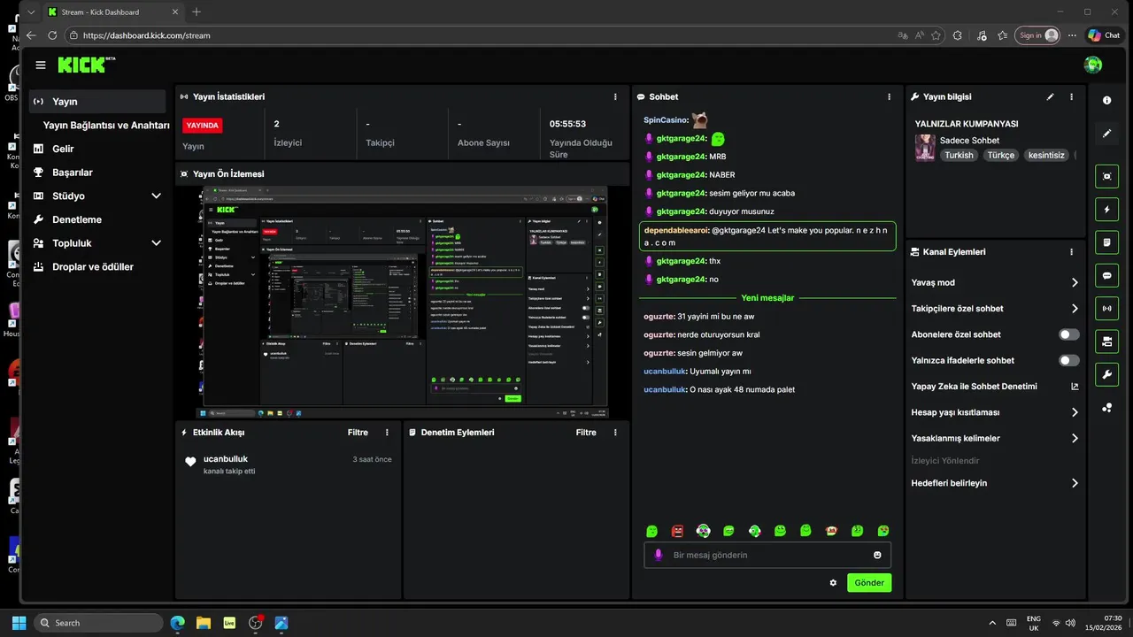Click browser favorites star in address bar

pyautogui.click(x=936, y=35)
